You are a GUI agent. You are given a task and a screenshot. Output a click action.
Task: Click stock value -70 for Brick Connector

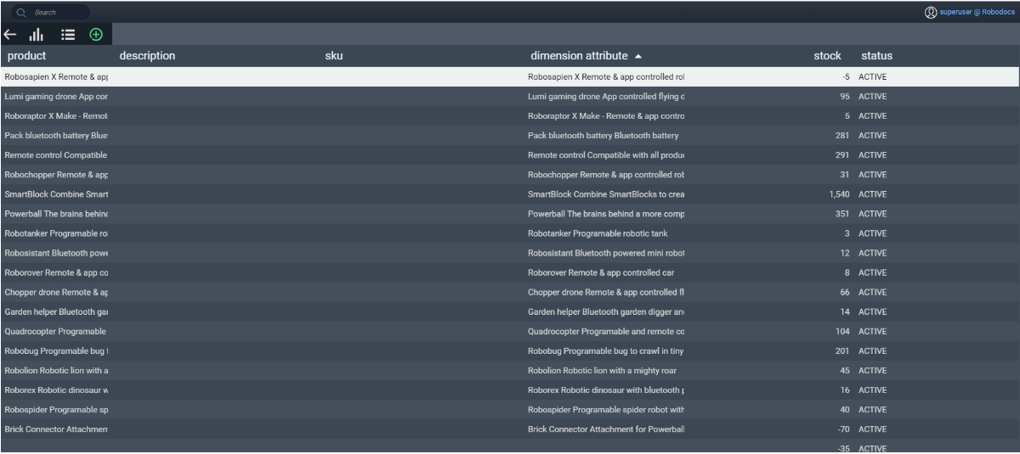(843, 429)
